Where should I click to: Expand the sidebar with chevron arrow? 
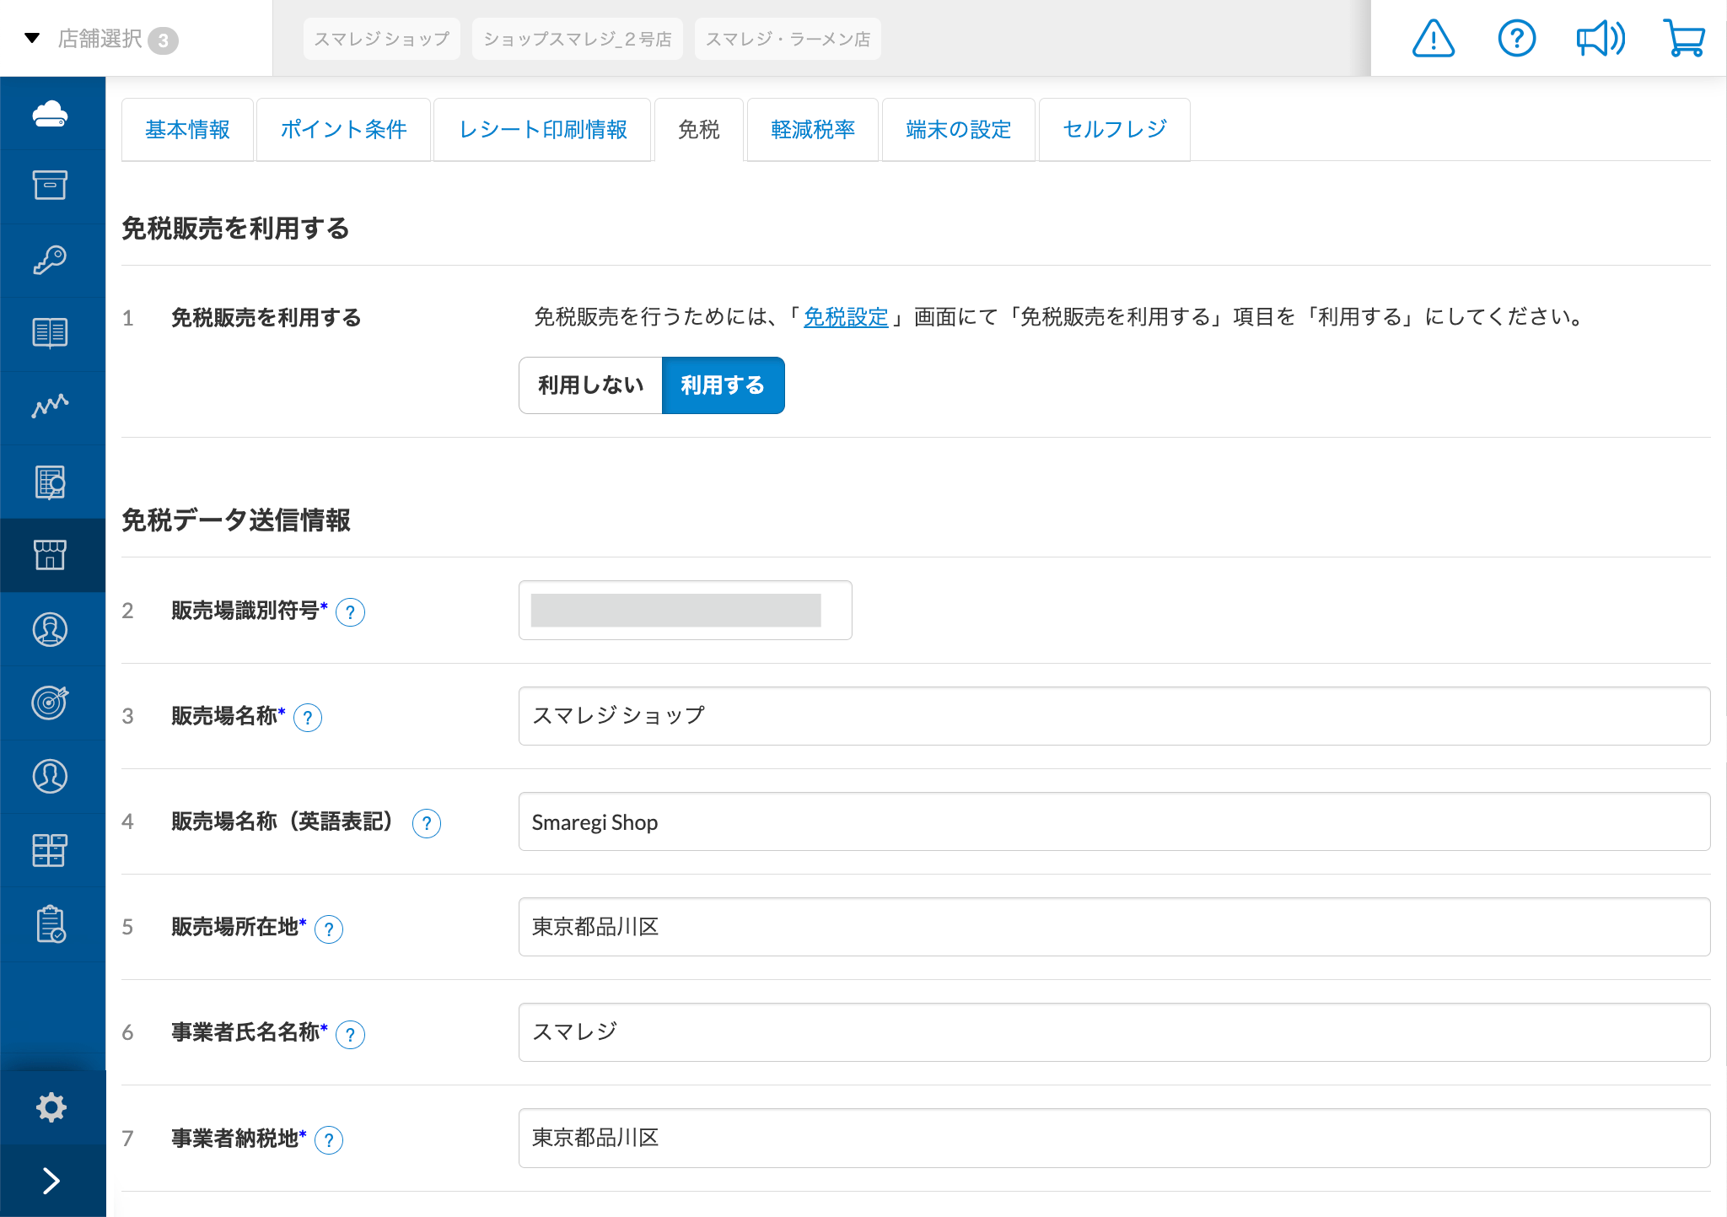pos(51,1181)
